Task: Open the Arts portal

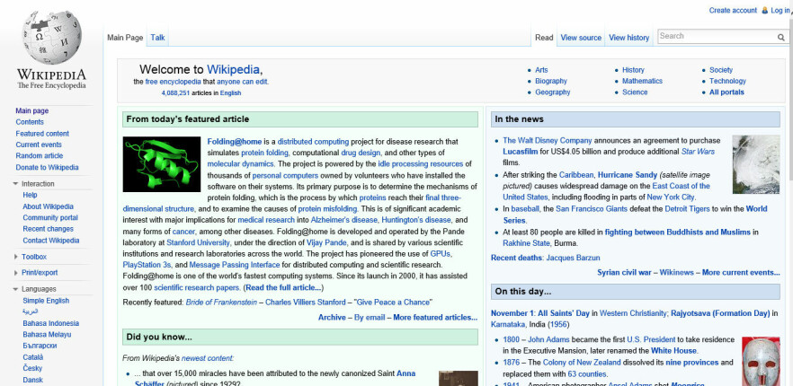Action: (x=541, y=70)
